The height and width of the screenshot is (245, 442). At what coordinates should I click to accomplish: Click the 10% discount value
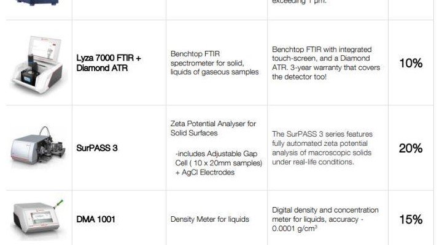pos(411,63)
